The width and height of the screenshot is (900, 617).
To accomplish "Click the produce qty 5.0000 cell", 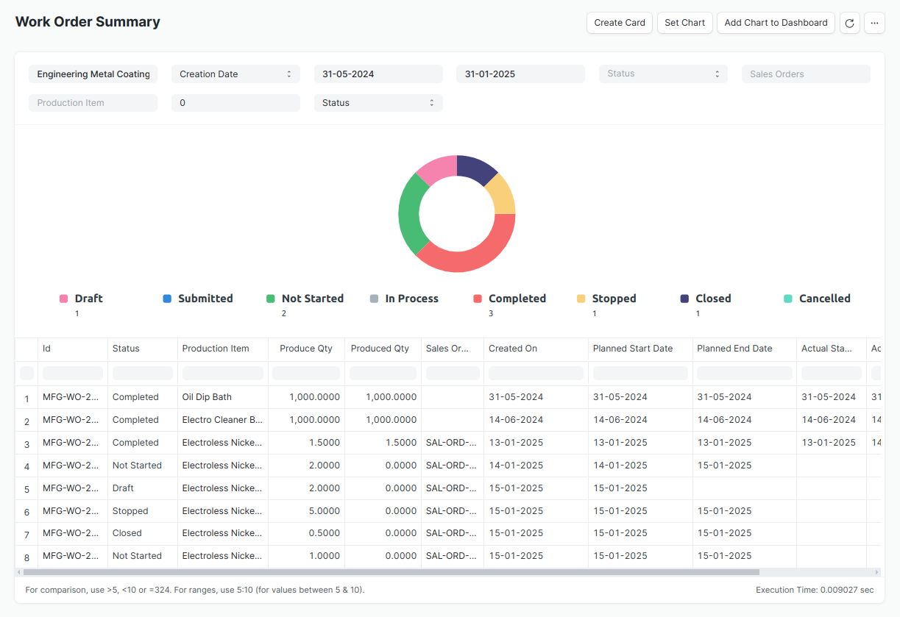I will [x=306, y=511].
